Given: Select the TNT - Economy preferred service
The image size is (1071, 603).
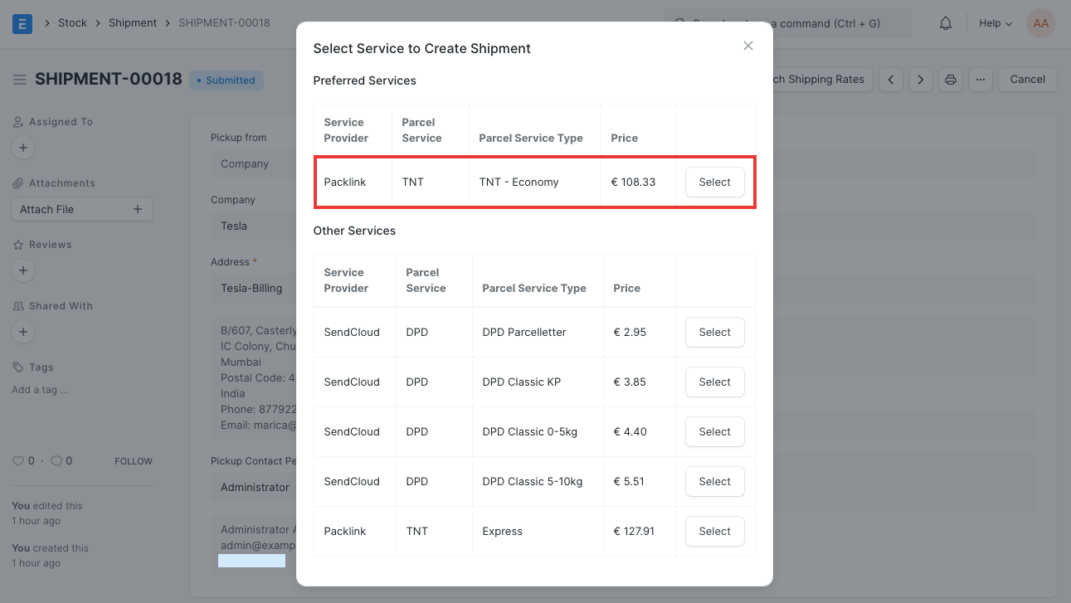Looking at the screenshot, I should click(714, 182).
